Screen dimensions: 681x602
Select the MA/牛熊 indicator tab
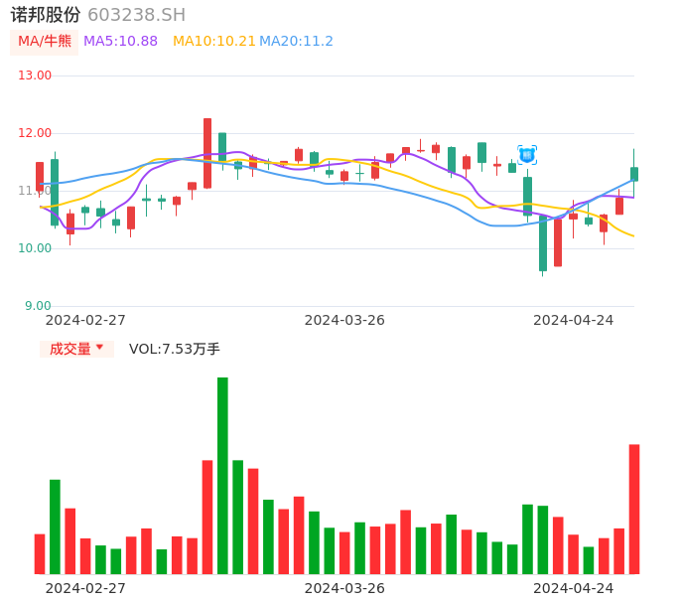[x=45, y=42]
